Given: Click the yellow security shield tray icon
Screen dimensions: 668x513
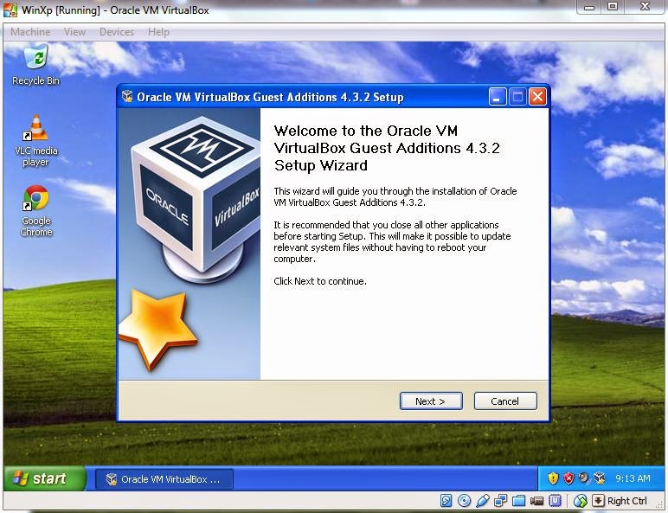Looking at the screenshot, I should (553, 478).
